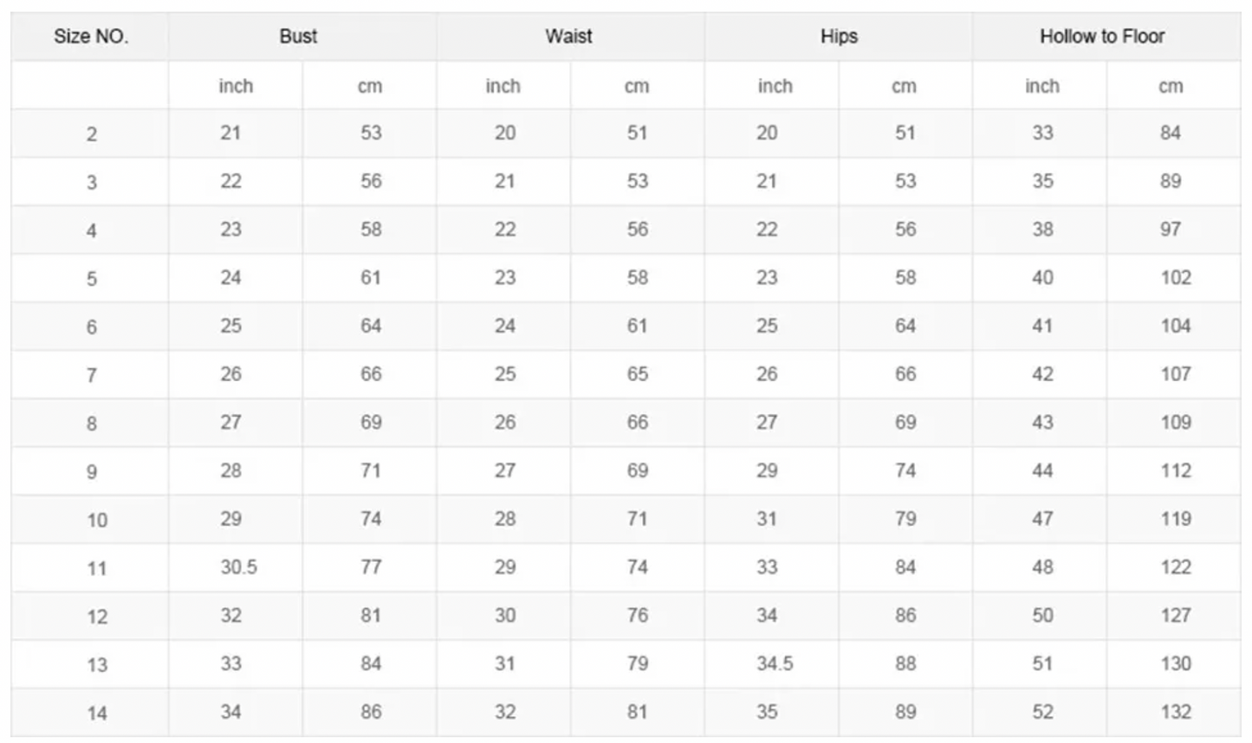Click size number 10 row label

point(96,520)
